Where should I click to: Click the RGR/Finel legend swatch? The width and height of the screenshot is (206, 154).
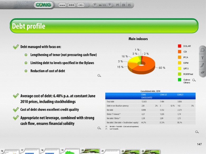pos(180,74)
